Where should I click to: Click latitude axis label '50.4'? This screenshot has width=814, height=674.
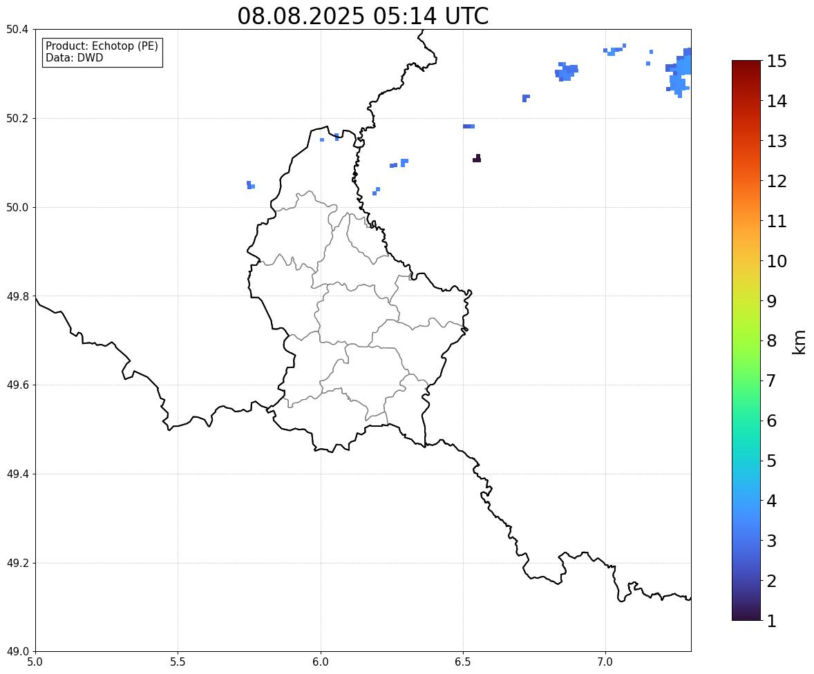coord(17,30)
